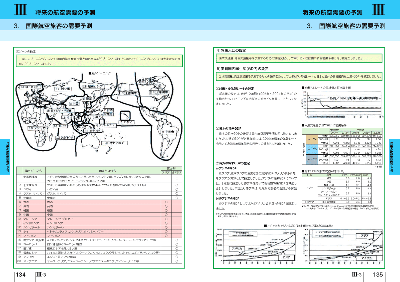
Task: Click the subheading 'b）非アジアのGDP'
Action: [228, 199]
